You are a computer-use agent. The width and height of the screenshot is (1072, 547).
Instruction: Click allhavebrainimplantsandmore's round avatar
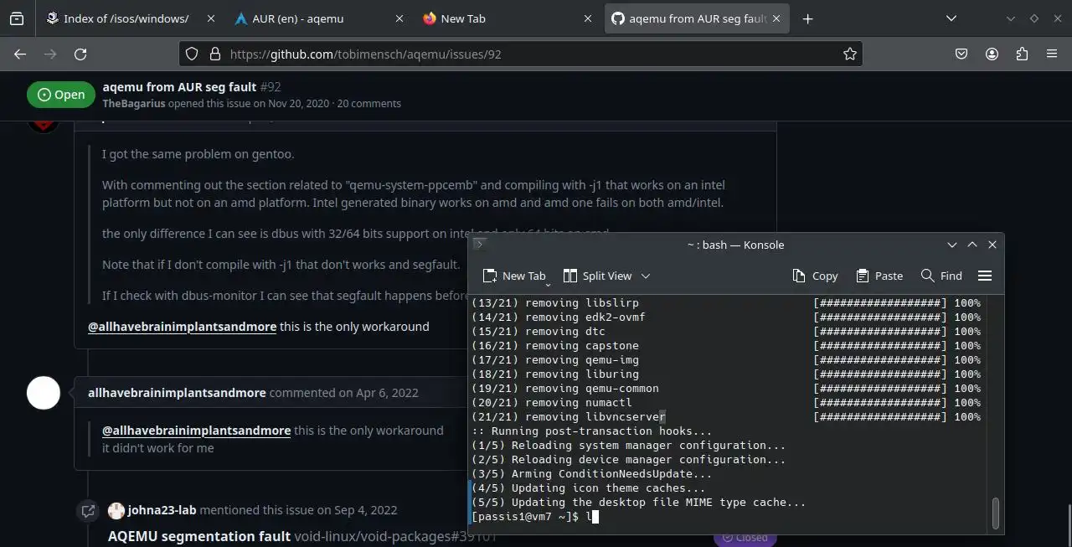[44, 392]
